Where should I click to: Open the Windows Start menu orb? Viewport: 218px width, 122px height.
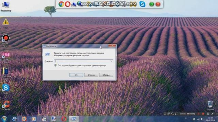(x=4, y=119)
